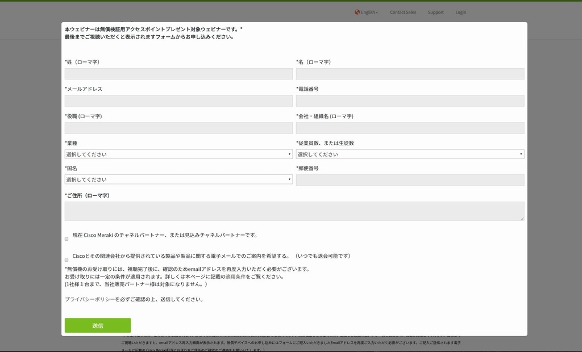Viewport: 582px width, 352px height.
Task: Click the 現在 Cisco Meraki のチャネルパートナー label text
Action: pos(165,235)
